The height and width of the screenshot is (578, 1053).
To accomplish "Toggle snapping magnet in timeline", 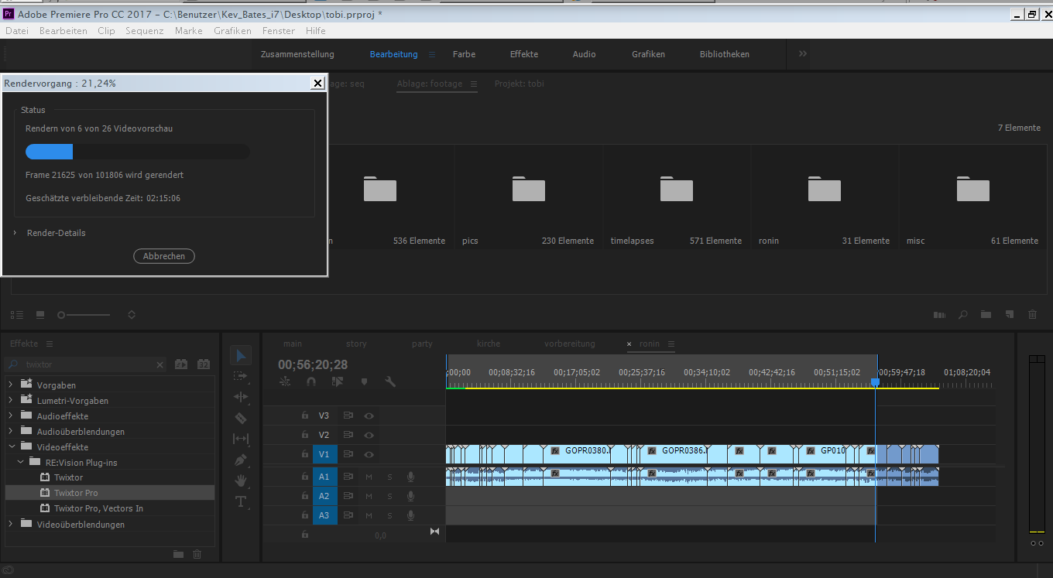I will [x=311, y=381].
